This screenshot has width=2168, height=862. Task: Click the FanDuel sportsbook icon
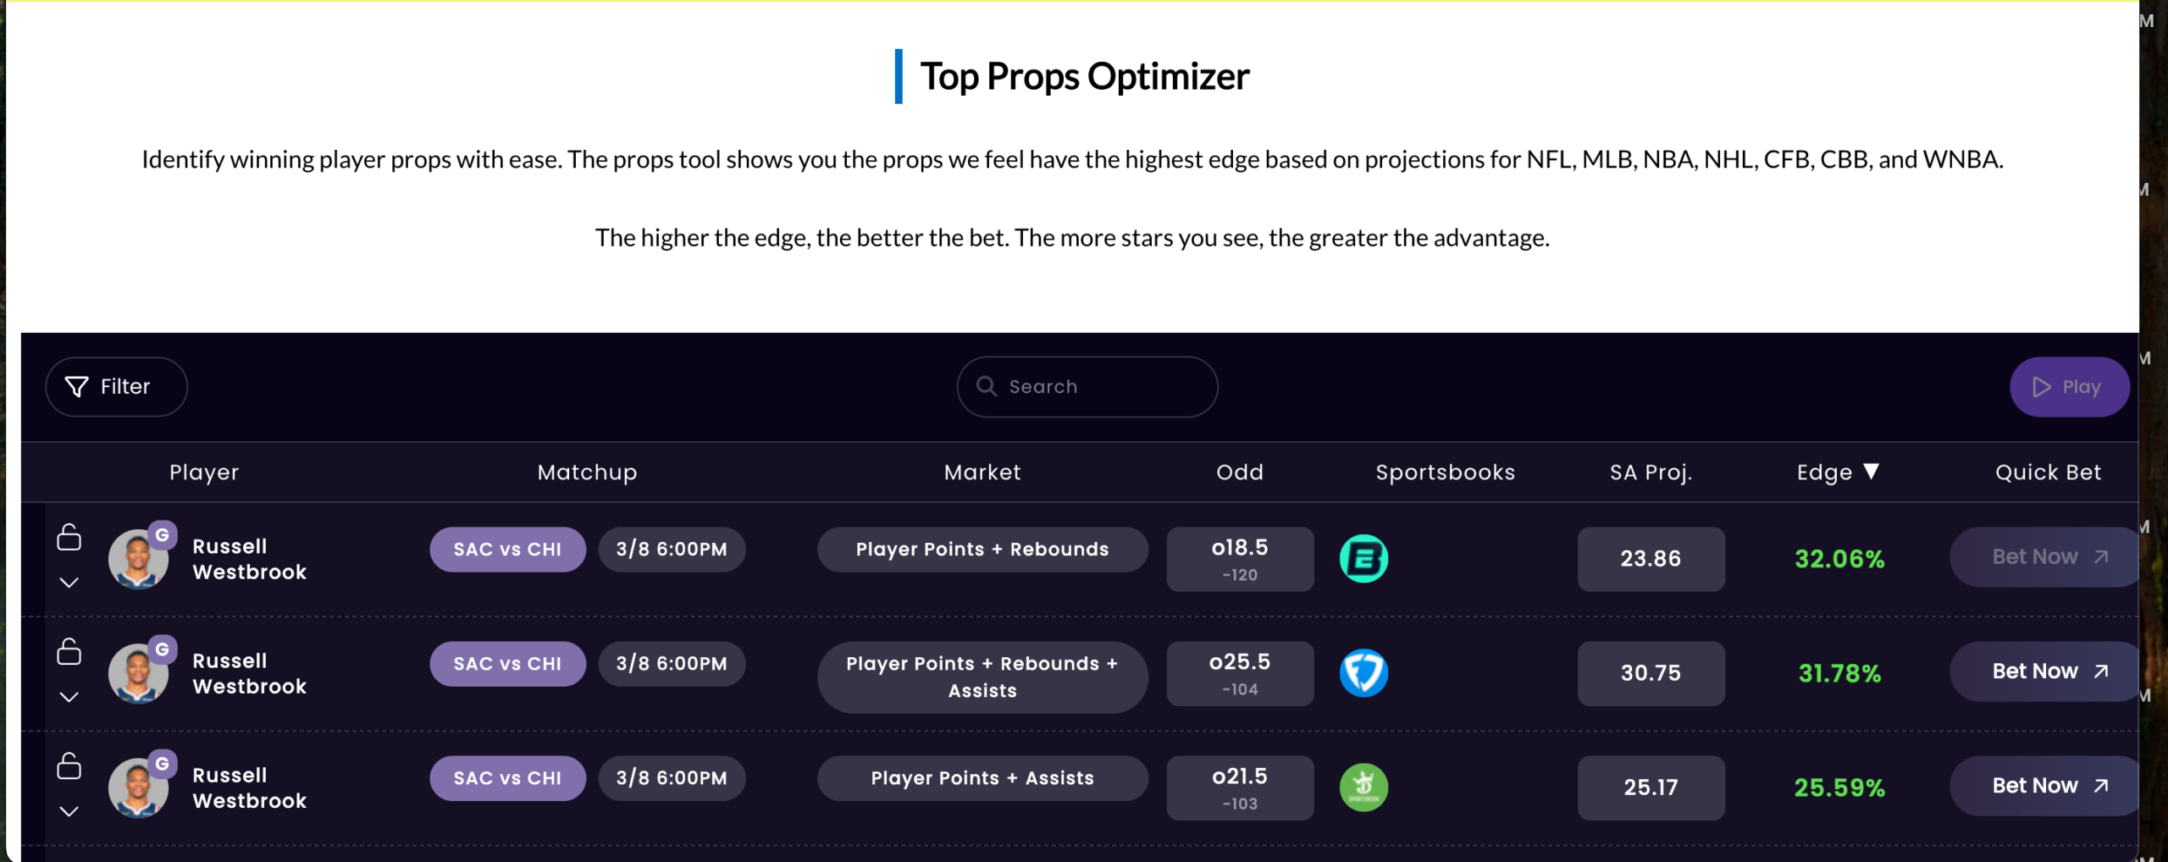coord(1363,673)
